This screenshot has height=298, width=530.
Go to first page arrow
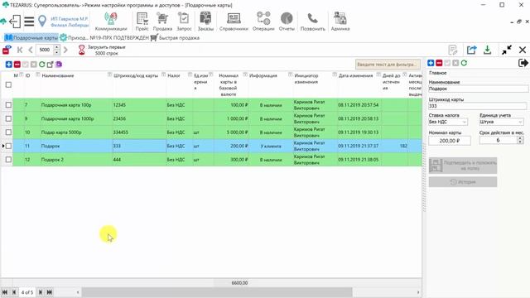pos(20,50)
